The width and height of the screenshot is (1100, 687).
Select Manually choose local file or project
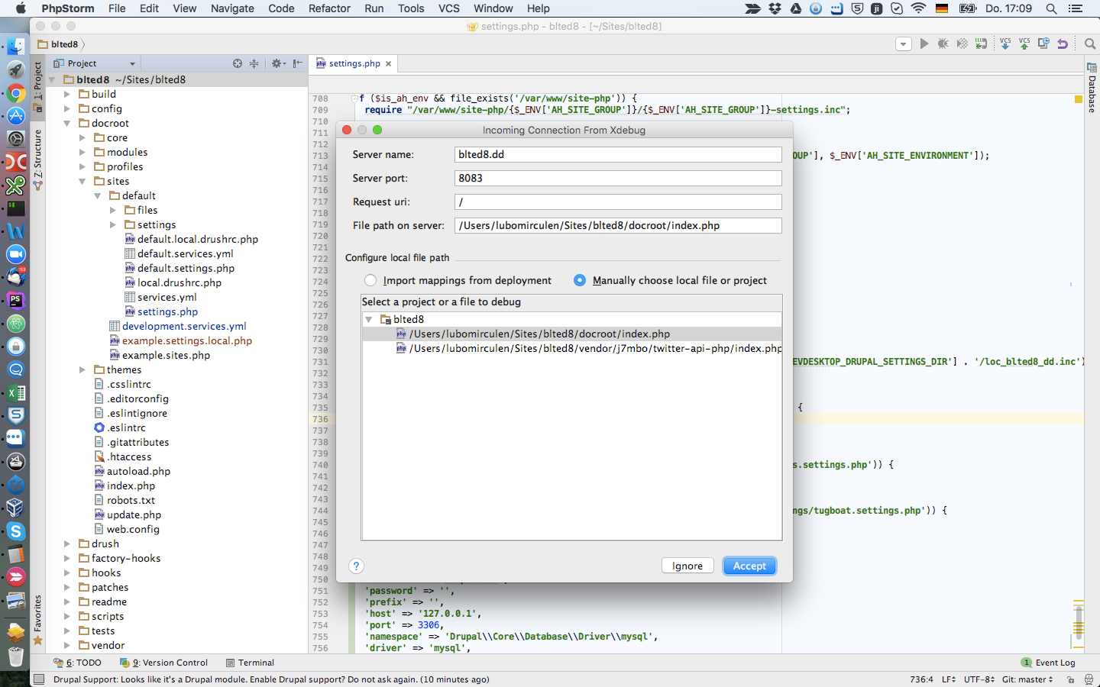(x=670, y=280)
